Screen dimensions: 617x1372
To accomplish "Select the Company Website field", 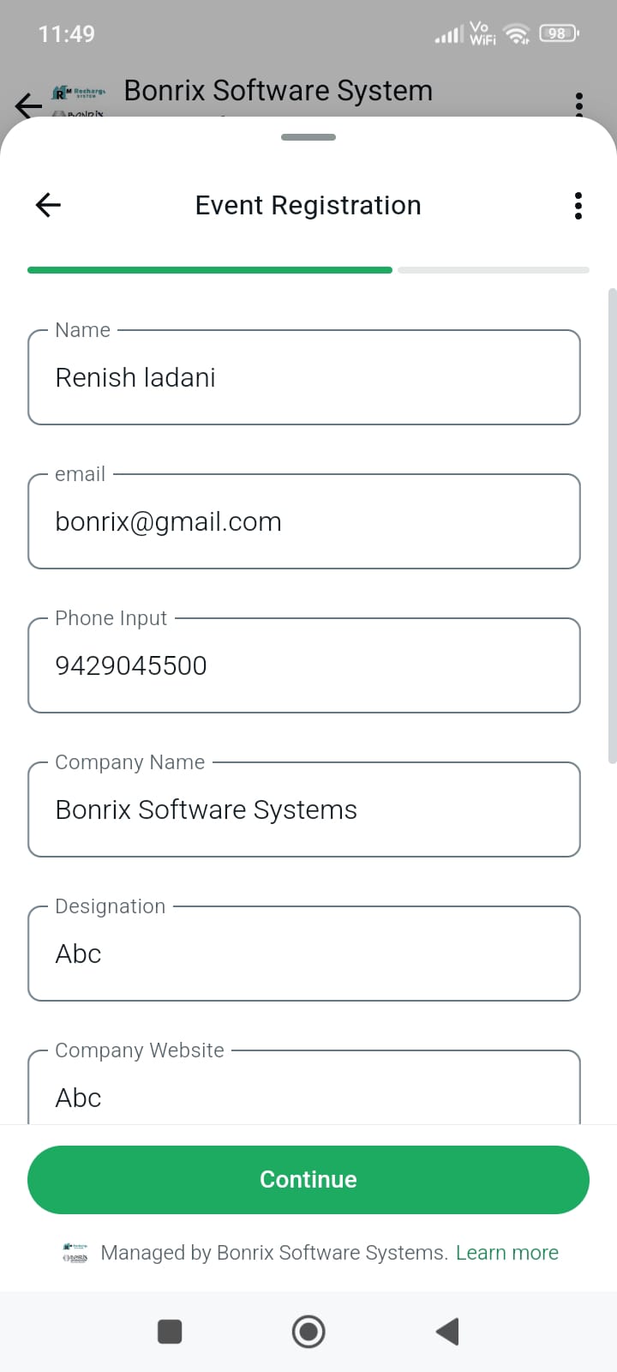I will click(304, 1093).
